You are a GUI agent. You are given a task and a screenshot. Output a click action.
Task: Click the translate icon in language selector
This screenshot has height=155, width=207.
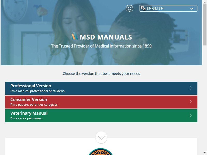tap(143, 8)
